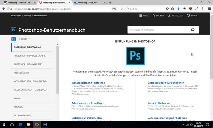The width and height of the screenshot is (213, 128).
Task: Save page to Pocket icon
Action: tap(190, 9)
